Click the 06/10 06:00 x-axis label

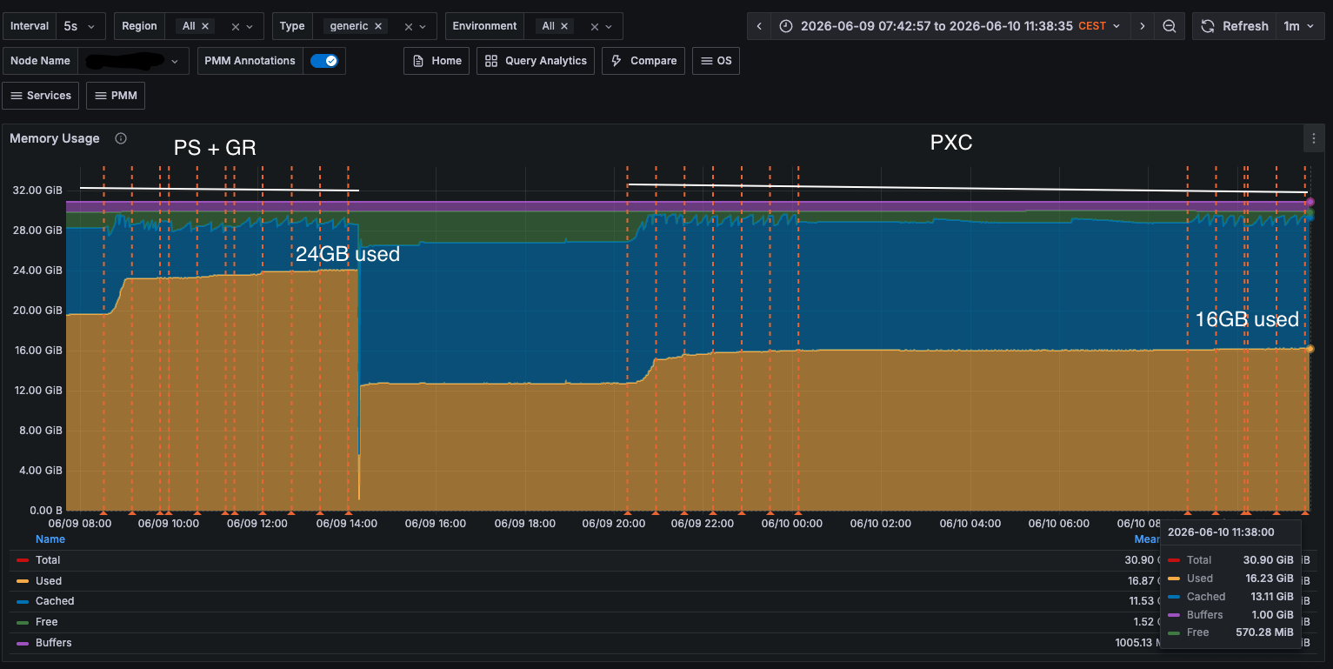coord(1059,524)
